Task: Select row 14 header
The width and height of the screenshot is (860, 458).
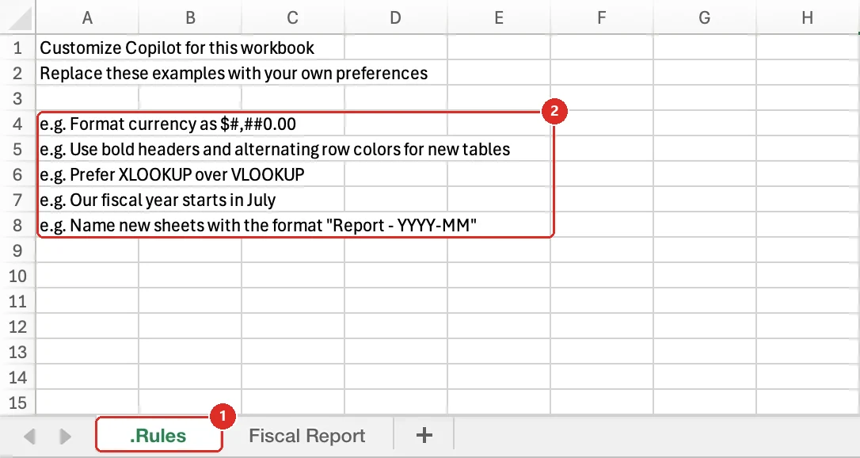Action: (x=17, y=377)
